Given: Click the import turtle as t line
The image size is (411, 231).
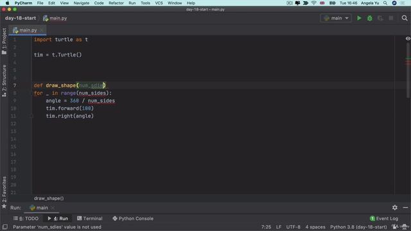Looking at the screenshot, I should point(61,40).
